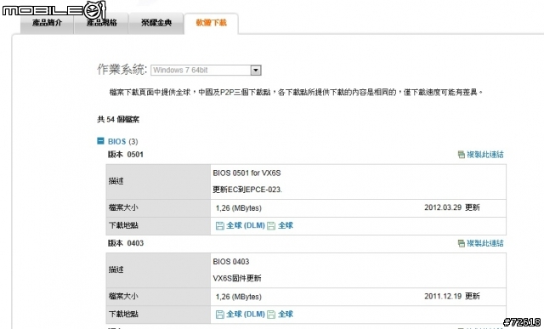This screenshot has width=544, height=329.
Task: Click the disk icon for BIOS 0501 全球 (DLM)
Action: (219, 226)
